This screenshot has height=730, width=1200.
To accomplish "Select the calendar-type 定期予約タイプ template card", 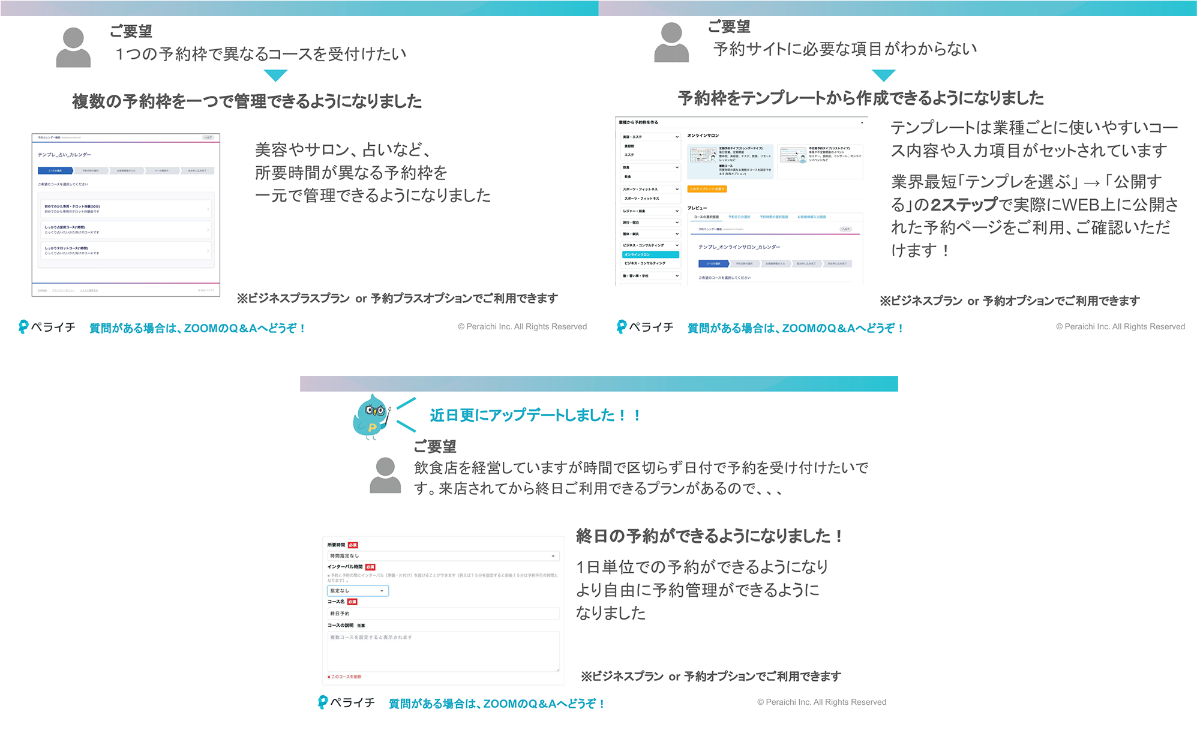I will pos(730,161).
